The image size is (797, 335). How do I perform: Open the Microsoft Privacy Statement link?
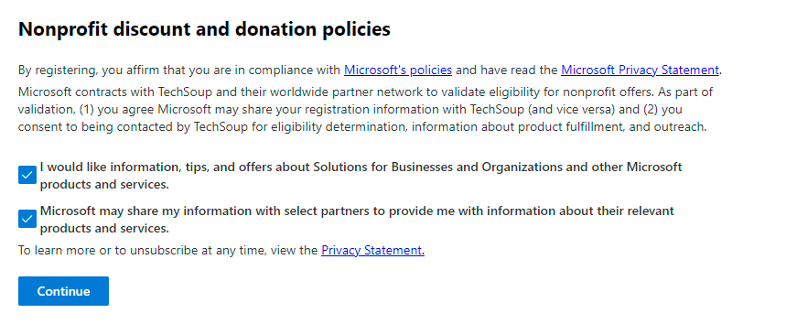click(640, 70)
